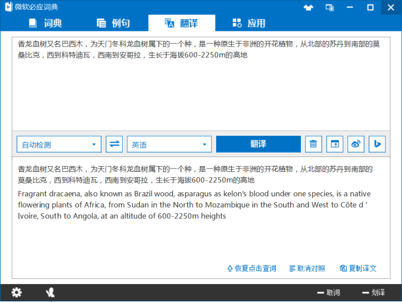The image size is (402, 302).
Task: Switch to mini window mode icon
Action: click(329, 8)
